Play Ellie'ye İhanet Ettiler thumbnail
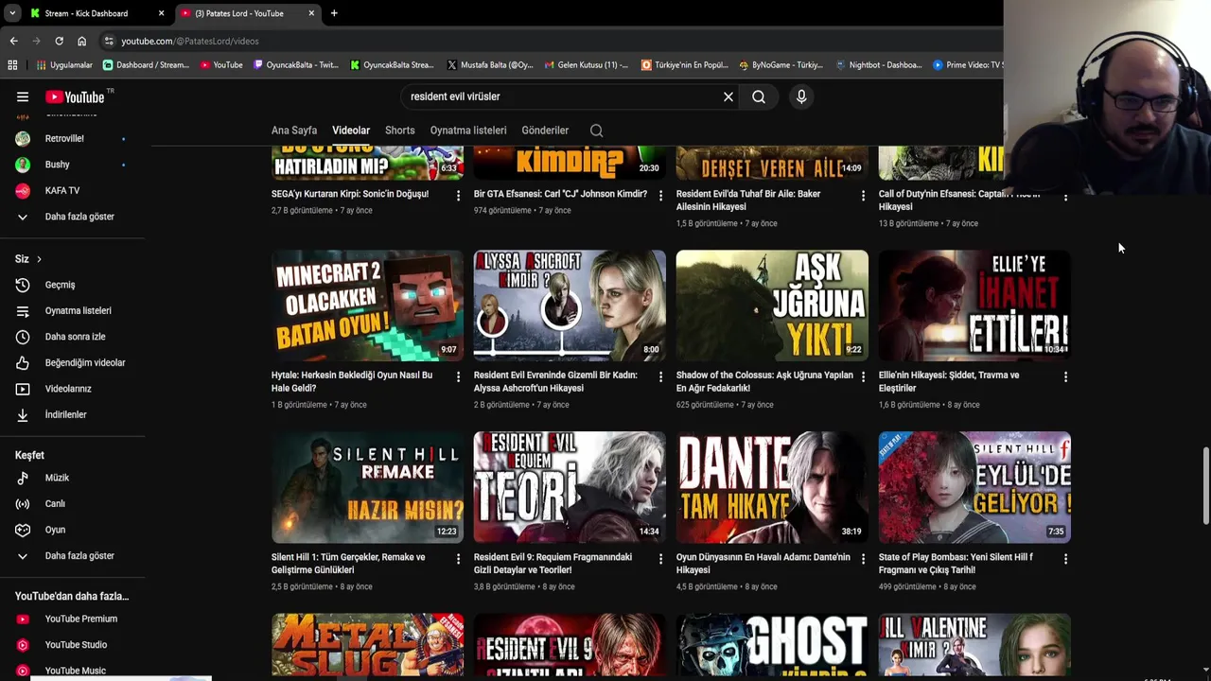1211x681 pixels. coord(974,306)
